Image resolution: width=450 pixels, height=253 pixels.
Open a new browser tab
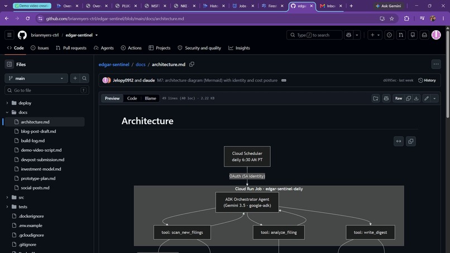(x=351, y=6)
